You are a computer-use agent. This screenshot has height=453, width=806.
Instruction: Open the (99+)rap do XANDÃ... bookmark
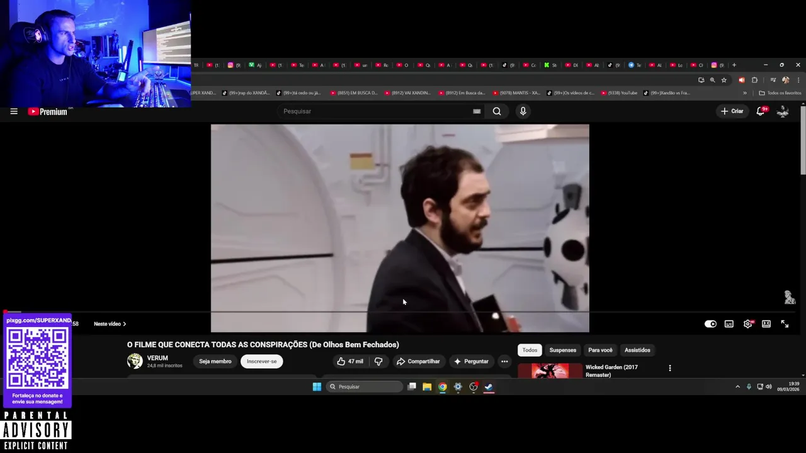click(246, 93)
